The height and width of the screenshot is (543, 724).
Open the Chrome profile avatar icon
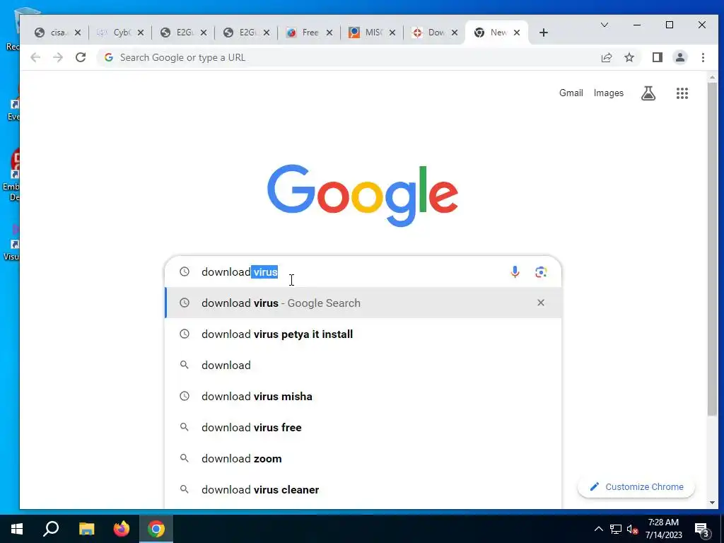click(x=679, y=57)
